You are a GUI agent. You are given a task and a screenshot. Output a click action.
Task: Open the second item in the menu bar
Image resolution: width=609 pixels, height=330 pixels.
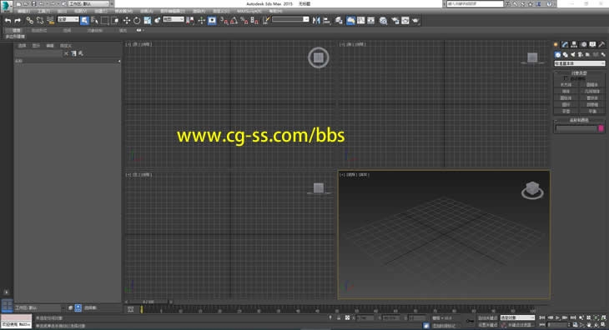click(42, 11)
